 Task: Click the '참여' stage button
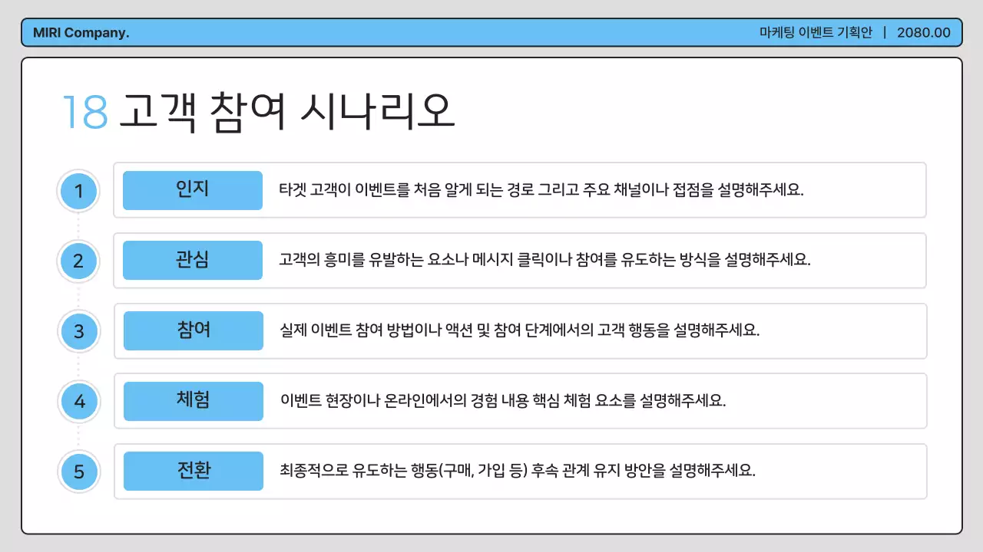pyautogui.click(x=192, y=331)
